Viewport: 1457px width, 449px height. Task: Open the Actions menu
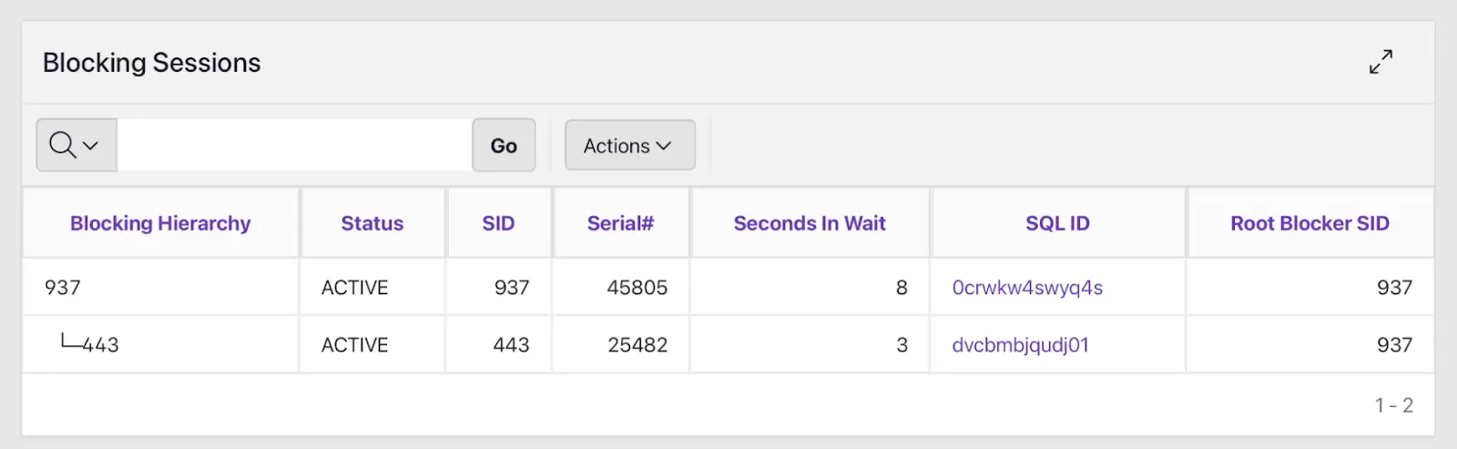pos(629,146)
